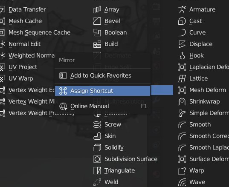This screenshot has height=187, width=229.
Task: Click the Wave modifier icon
Action: click(182, 182)
